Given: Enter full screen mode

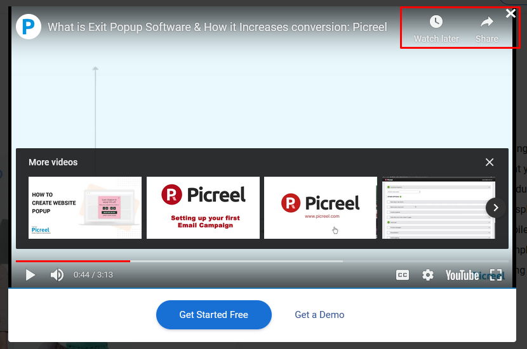Looking at the screenshot, I should point(496,275).
